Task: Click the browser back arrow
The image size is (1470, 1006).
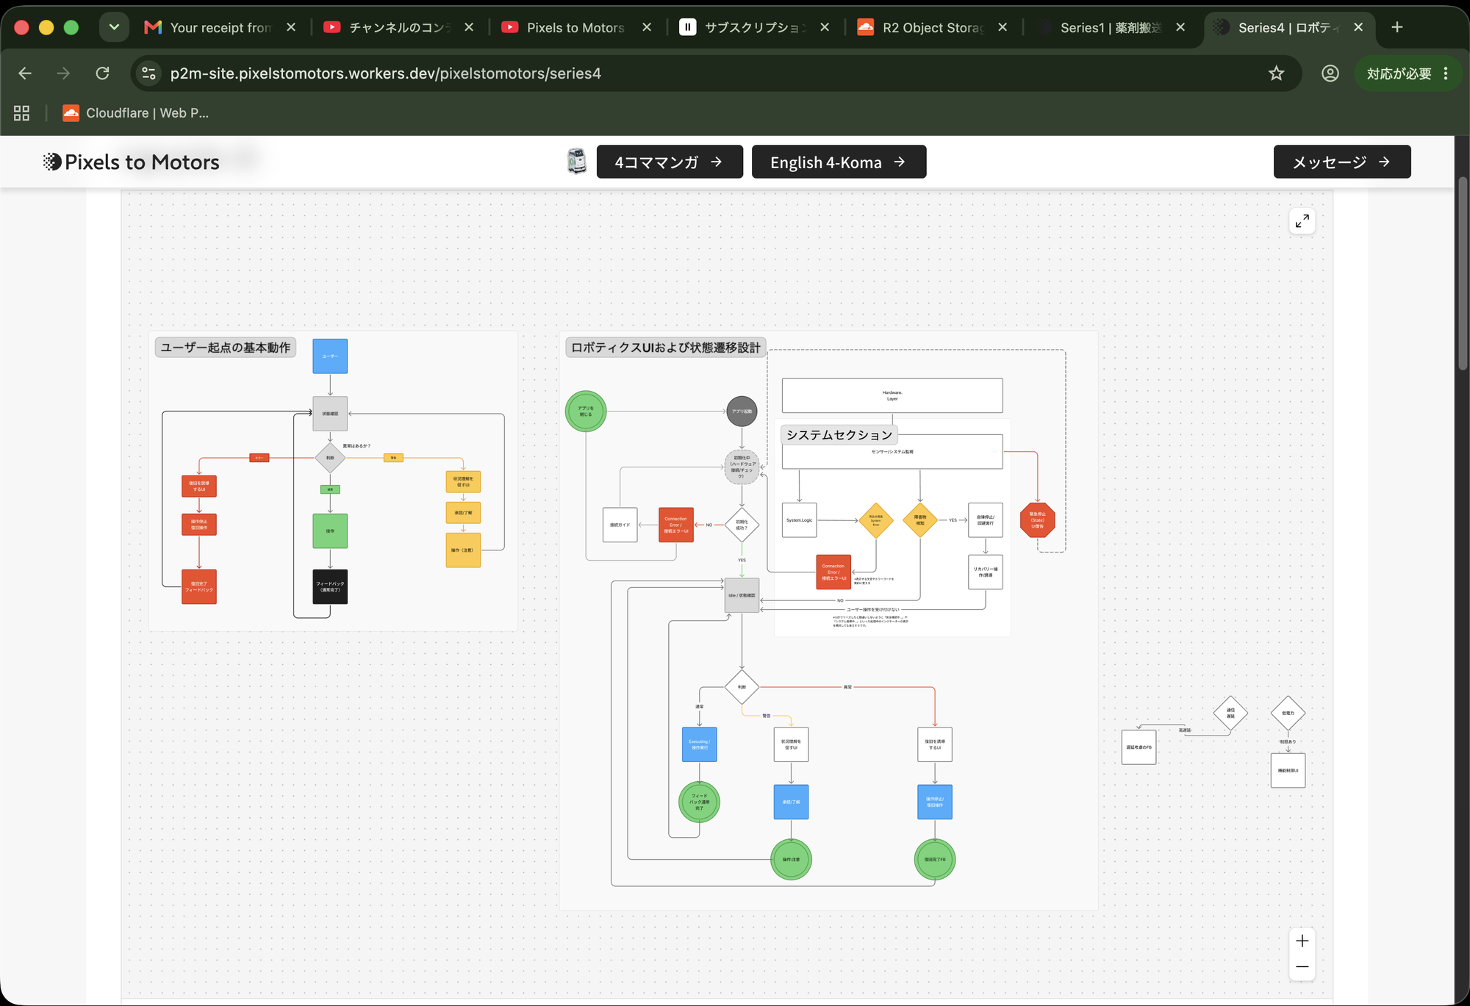Action: pos(25,73)
